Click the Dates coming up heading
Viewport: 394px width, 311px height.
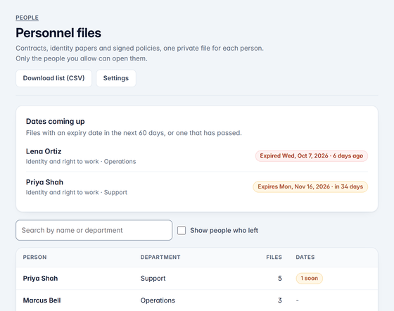(x=56, y=121)
